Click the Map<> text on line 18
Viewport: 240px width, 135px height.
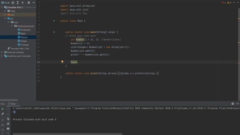pyautogui.click(x=74, y=62)
